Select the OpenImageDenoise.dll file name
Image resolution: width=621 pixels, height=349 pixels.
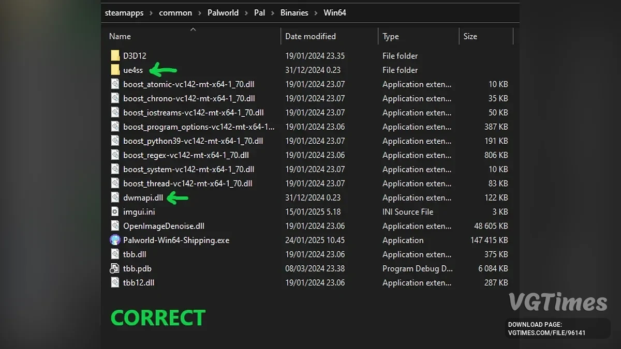[164, 226]
